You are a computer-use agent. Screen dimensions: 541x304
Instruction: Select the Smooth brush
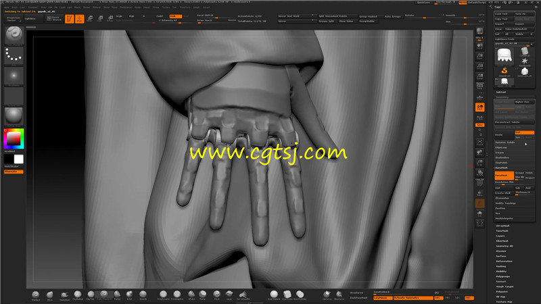coord(143,295)
